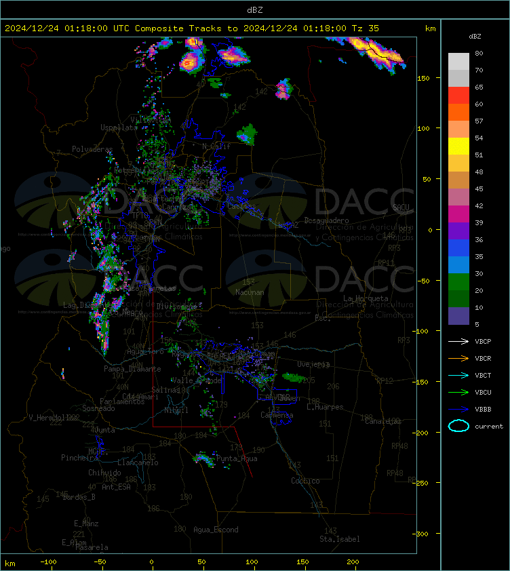Viewport: 510px width, 571px height.
Task: Pick the green 20-30 dBZ swatch
Action: (x=458, y=282)
